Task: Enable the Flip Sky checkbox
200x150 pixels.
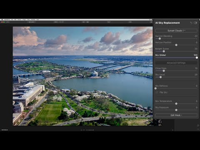Action: tap(157, 92)
